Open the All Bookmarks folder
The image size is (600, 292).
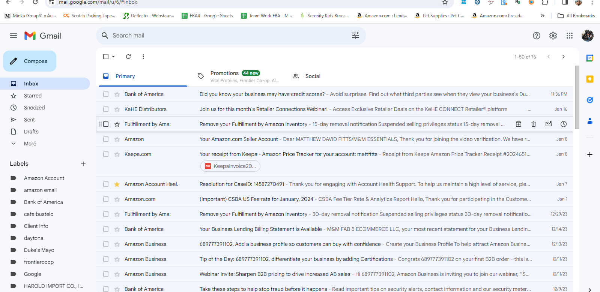tap(576, 16)
